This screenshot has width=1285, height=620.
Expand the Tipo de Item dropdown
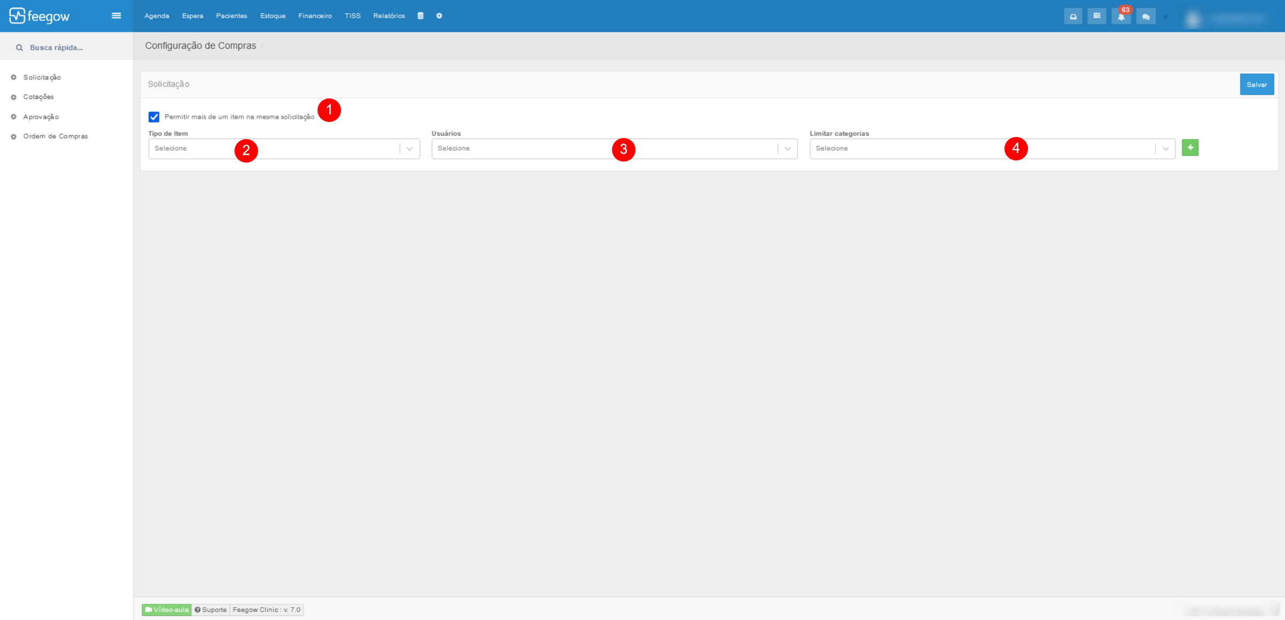[x=284, y=149]
